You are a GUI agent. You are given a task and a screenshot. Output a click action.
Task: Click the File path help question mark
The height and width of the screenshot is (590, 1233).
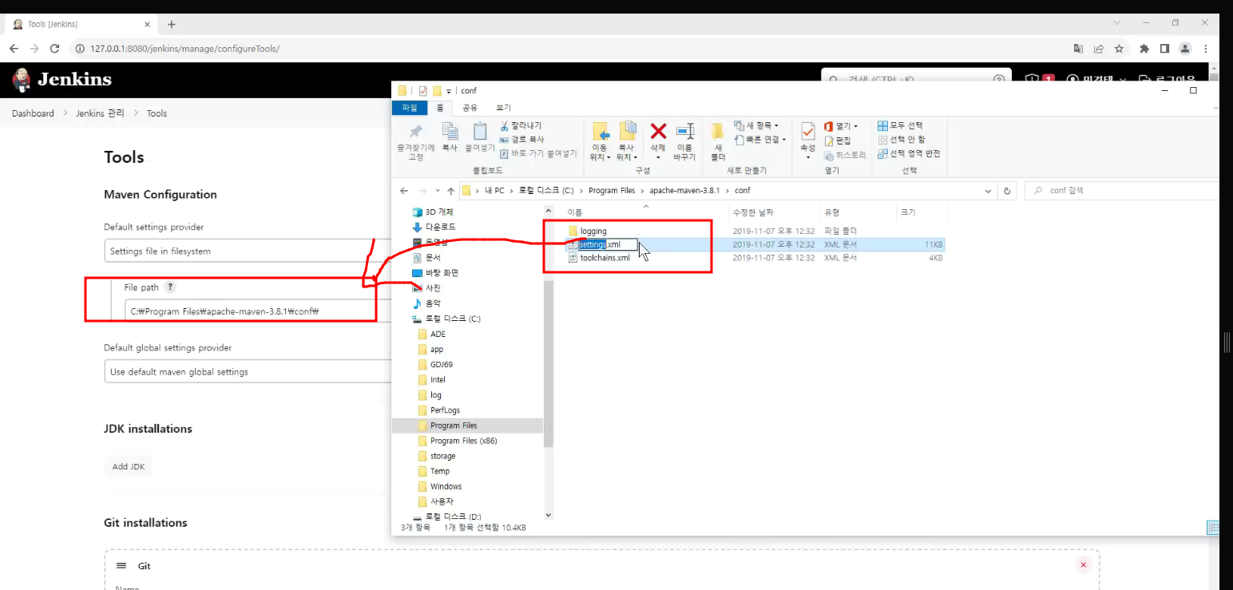(x=171, y=287)
